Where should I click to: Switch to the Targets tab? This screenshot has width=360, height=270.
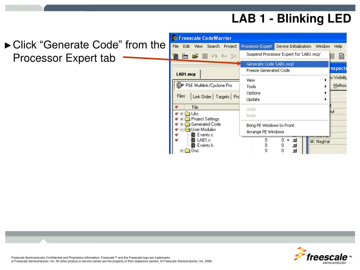223,97
